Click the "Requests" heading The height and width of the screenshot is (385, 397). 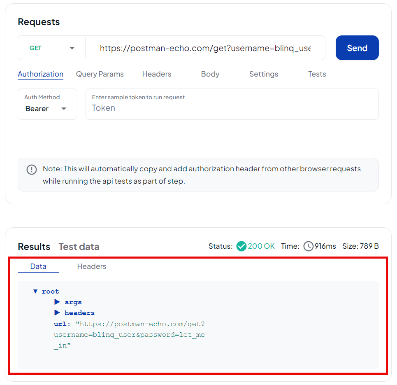pos(39,22)
